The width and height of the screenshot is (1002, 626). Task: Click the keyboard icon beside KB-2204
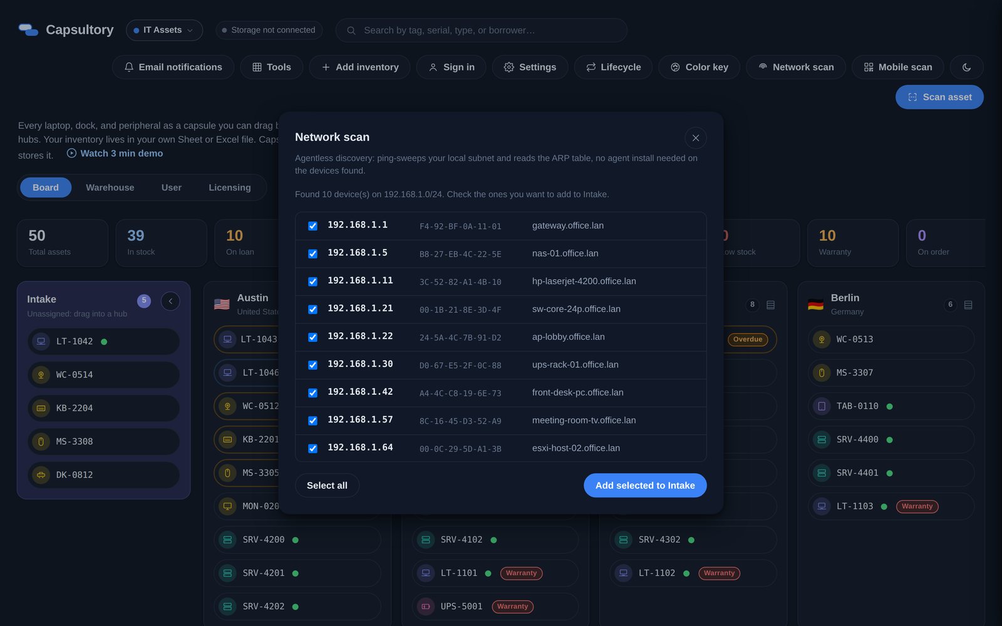click(41, 408)
